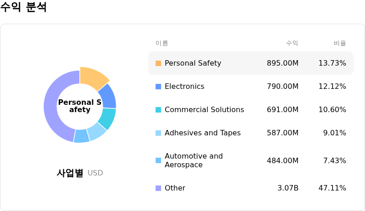Click the purple swatch beside Other
The height and width of the screenshot is (211, 365).
(x=158, y=188)
